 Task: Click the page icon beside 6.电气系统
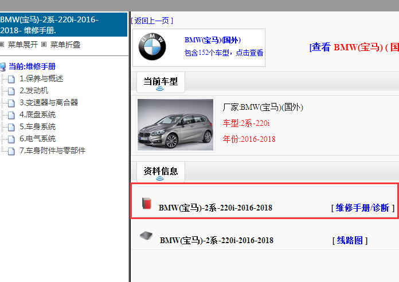tap(11, 139)
